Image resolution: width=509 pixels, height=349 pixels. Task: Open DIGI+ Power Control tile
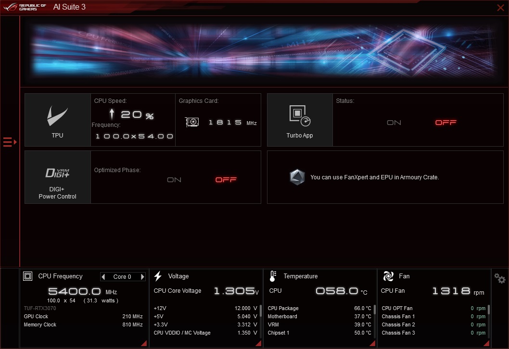57,177
